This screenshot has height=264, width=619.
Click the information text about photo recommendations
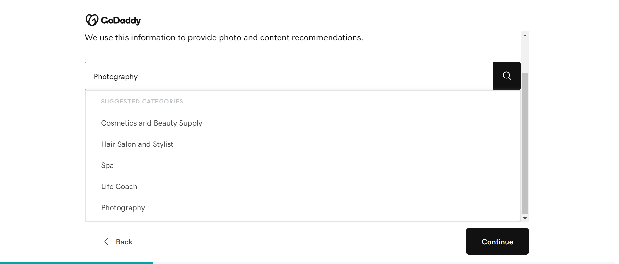(224, 37)
